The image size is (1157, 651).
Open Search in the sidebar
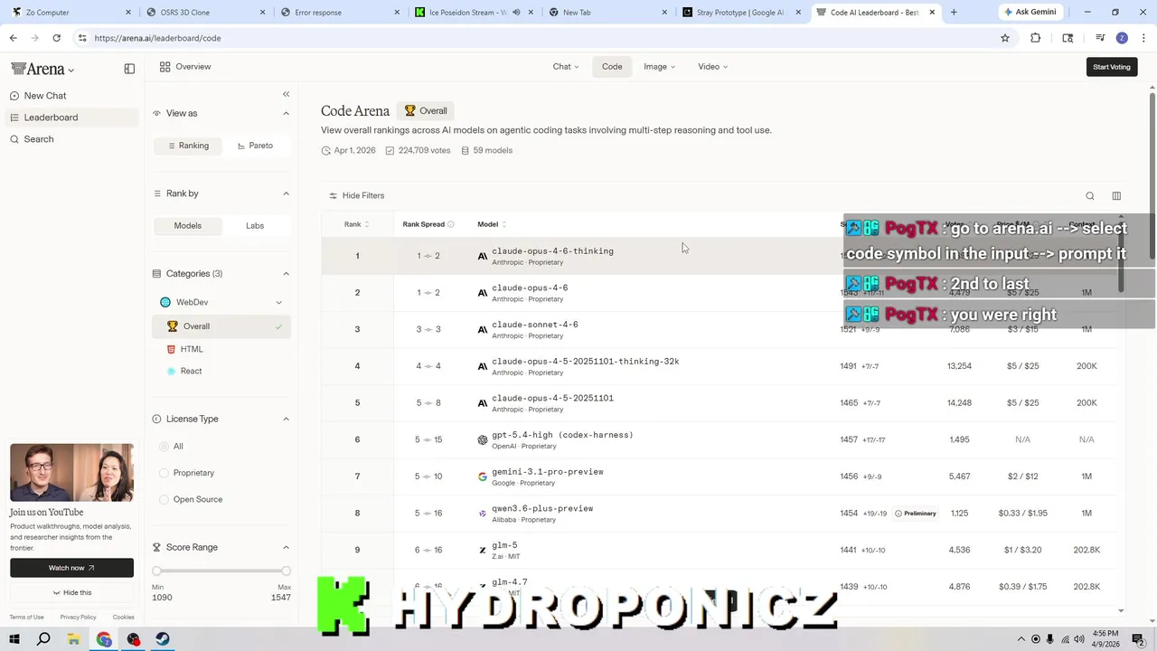(x=72, y=139)
